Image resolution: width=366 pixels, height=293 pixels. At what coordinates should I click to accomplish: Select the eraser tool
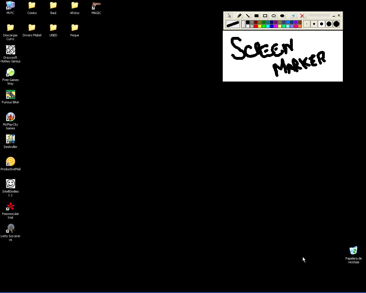click(x=293, y=16)
